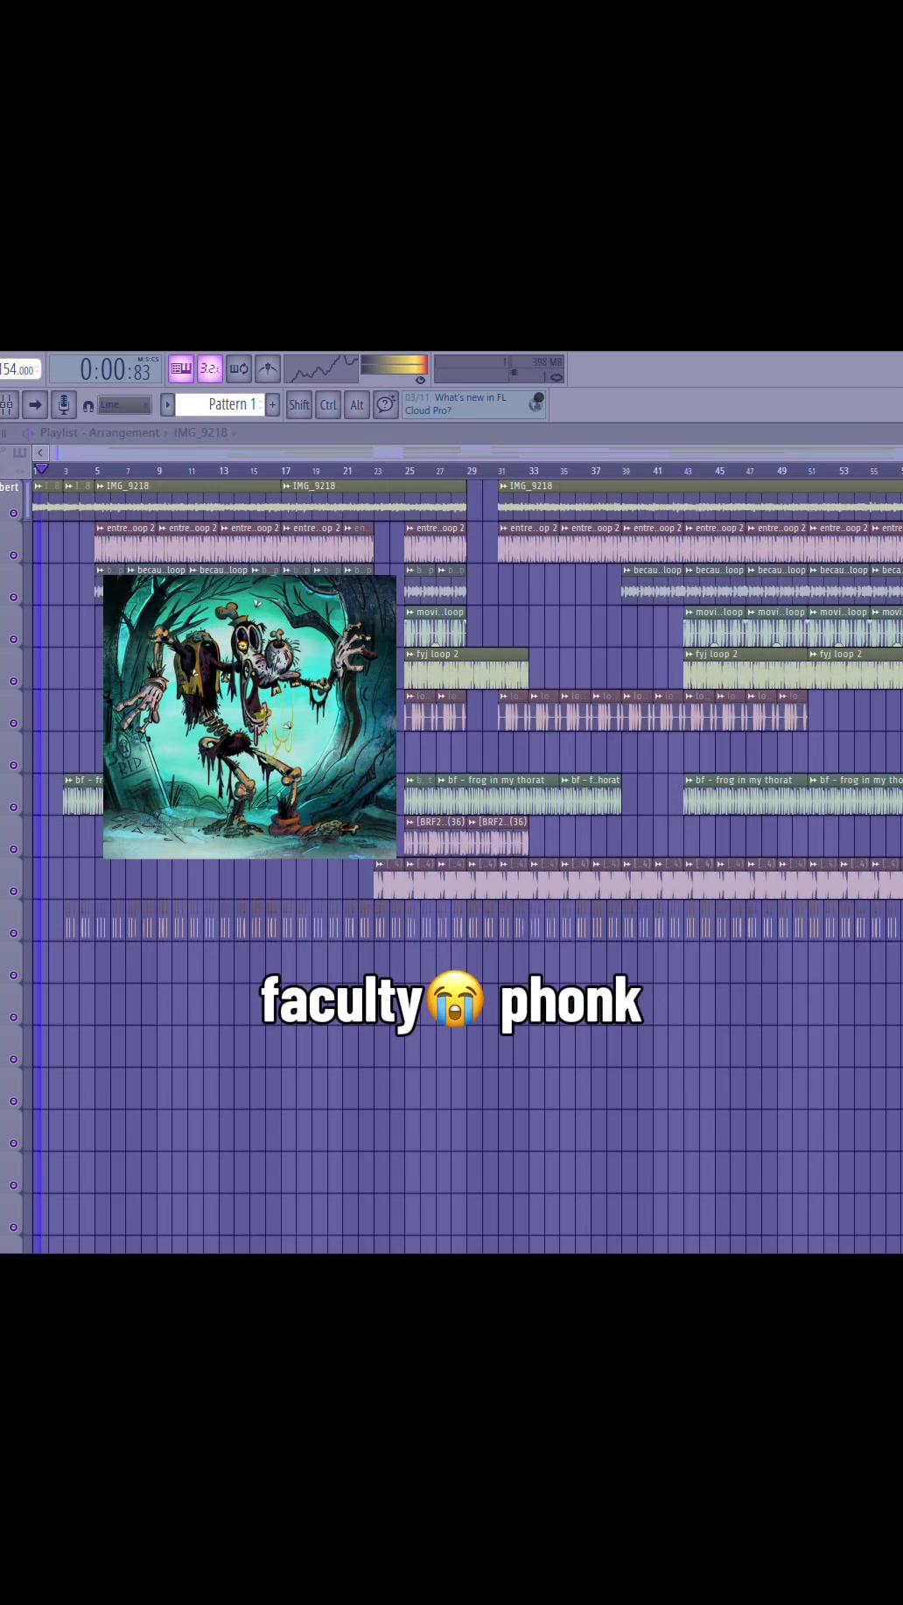Select becau..loop clip at bar 39
Viewport: 903px width, 1605px height.
pos(652,585)
